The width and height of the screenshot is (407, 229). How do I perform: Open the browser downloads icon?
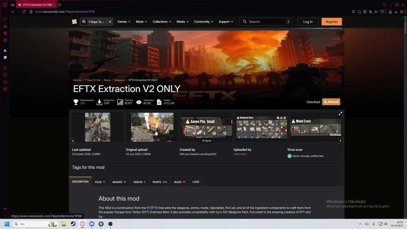(x=396, y=12)
